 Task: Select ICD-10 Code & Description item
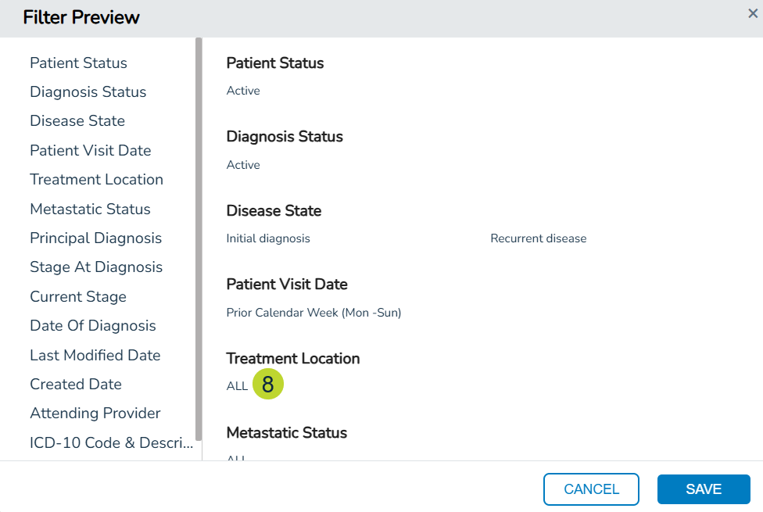(x=111, y=442)
